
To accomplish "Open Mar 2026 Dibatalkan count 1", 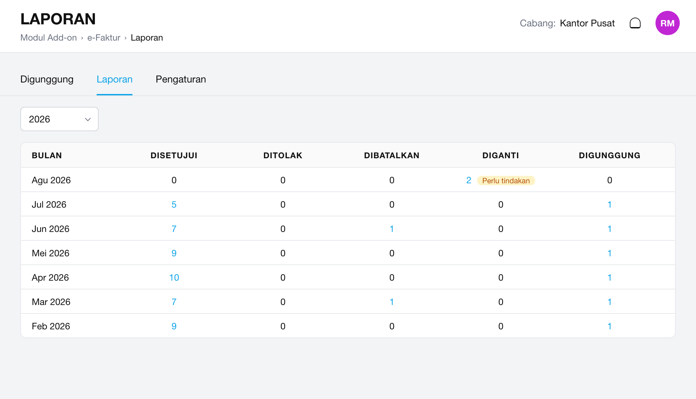I will (x=392, y=302).
